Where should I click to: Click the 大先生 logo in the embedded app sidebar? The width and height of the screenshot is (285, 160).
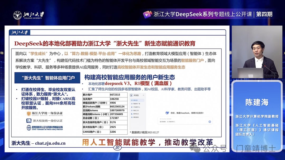[x=131, y=95]
